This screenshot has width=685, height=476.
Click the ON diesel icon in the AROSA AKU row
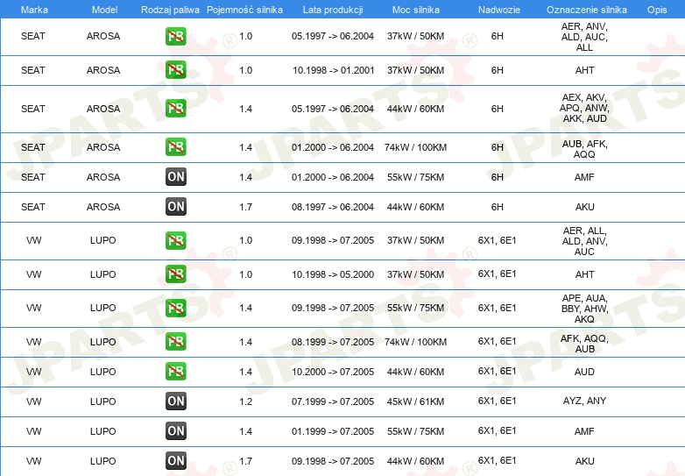pos(175,206)
